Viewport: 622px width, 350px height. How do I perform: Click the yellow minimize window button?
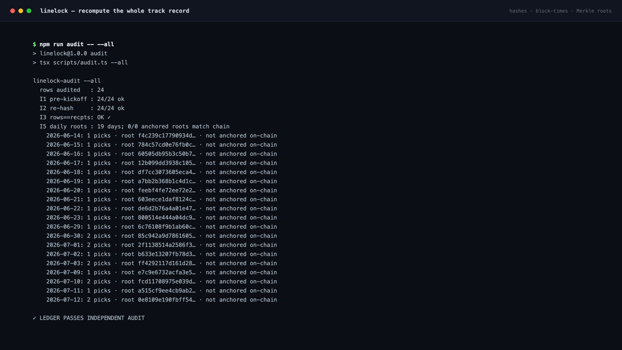21,11
